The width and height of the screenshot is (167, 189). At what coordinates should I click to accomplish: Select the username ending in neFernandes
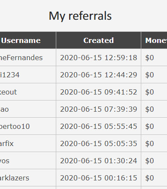coord(21,58)
